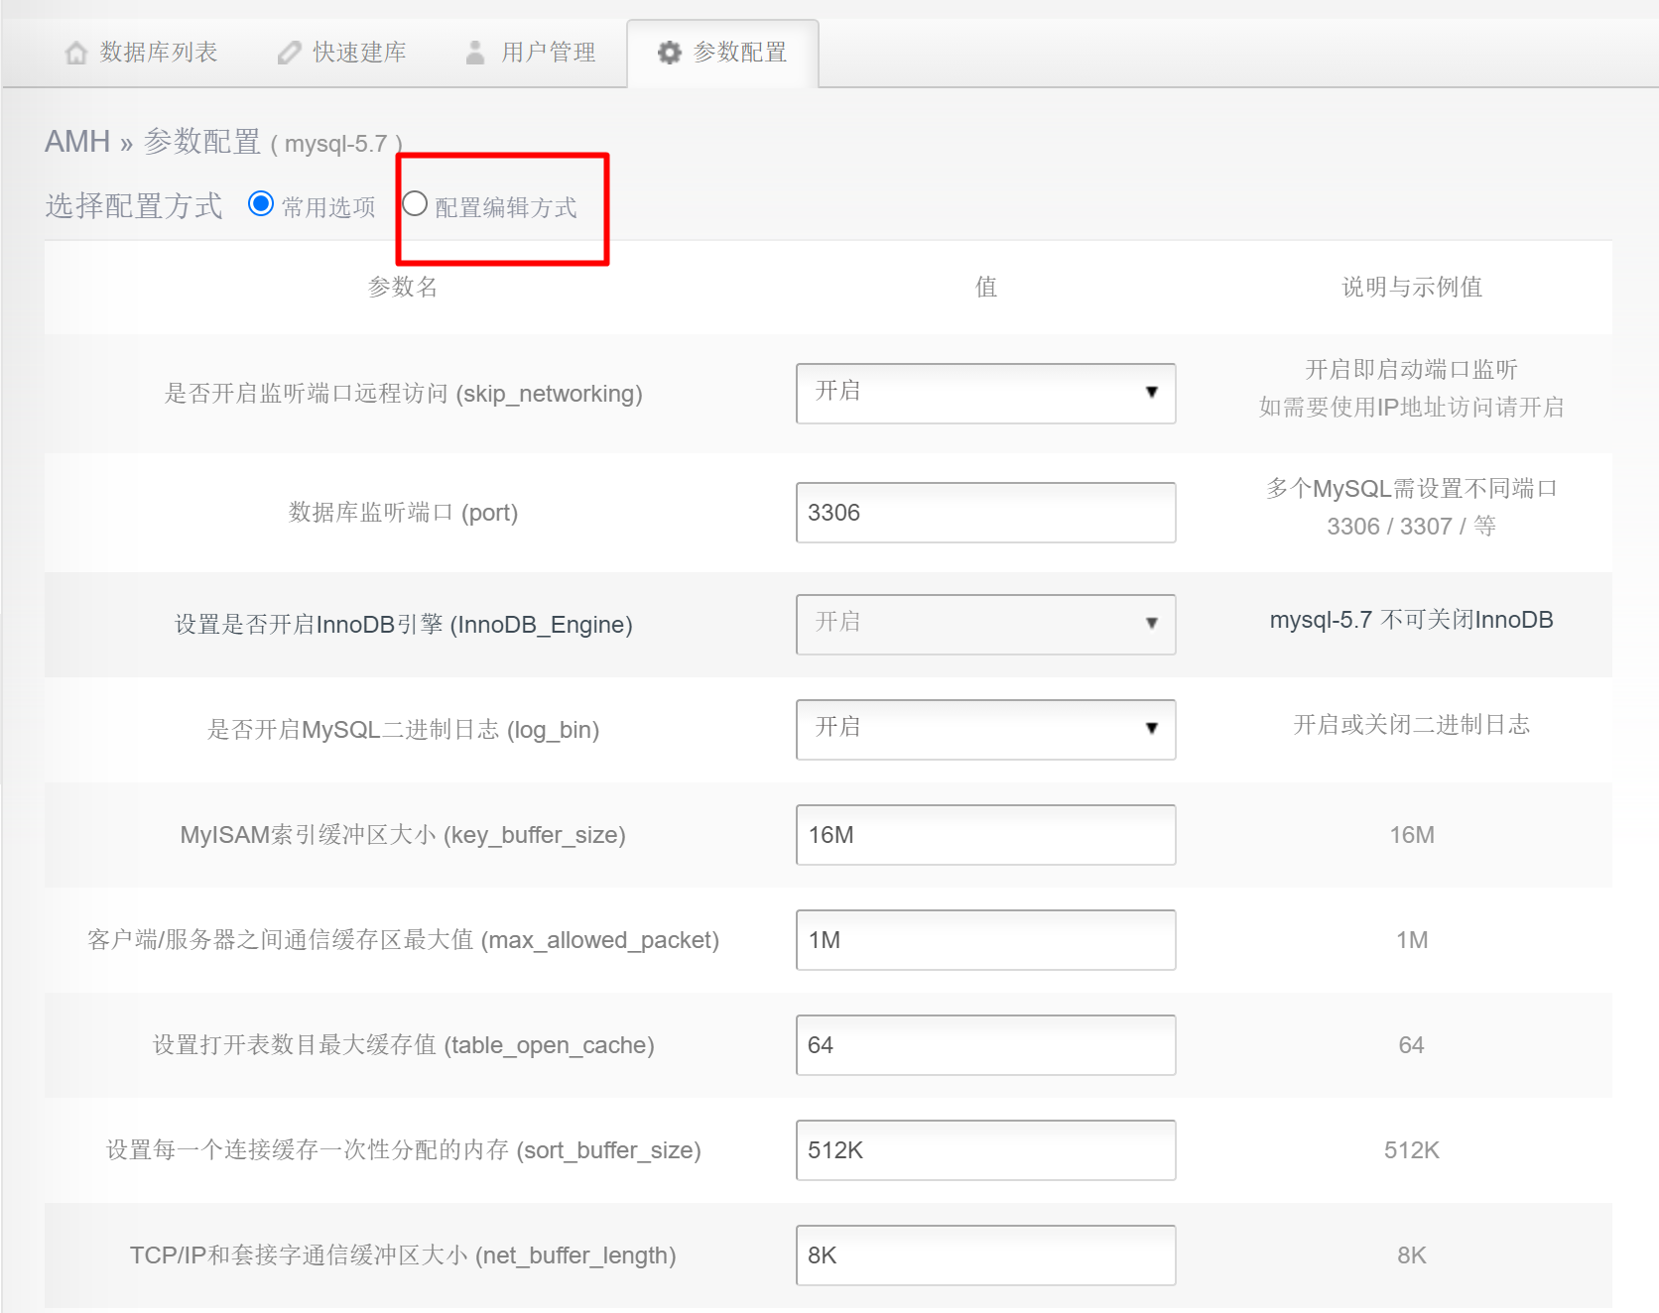Click the sort_buffer_size field showing 512K
The height and width of the screenshot is (1313, 1659).
[985, 1150]
